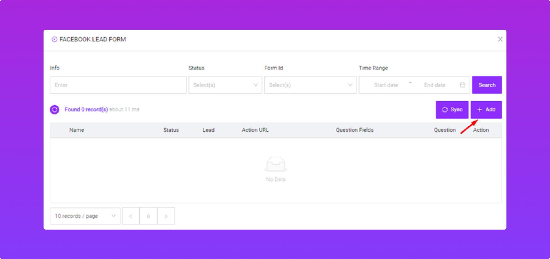The height and width of the screenshot is (259, 550).
Task: Focus the Info text input field
Action: [118, 85]
